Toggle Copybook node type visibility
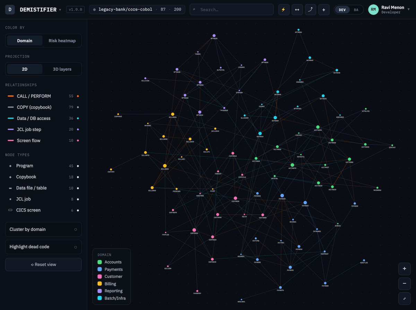The height and width of the screenshot is (310, 416). tap(43, 177)
